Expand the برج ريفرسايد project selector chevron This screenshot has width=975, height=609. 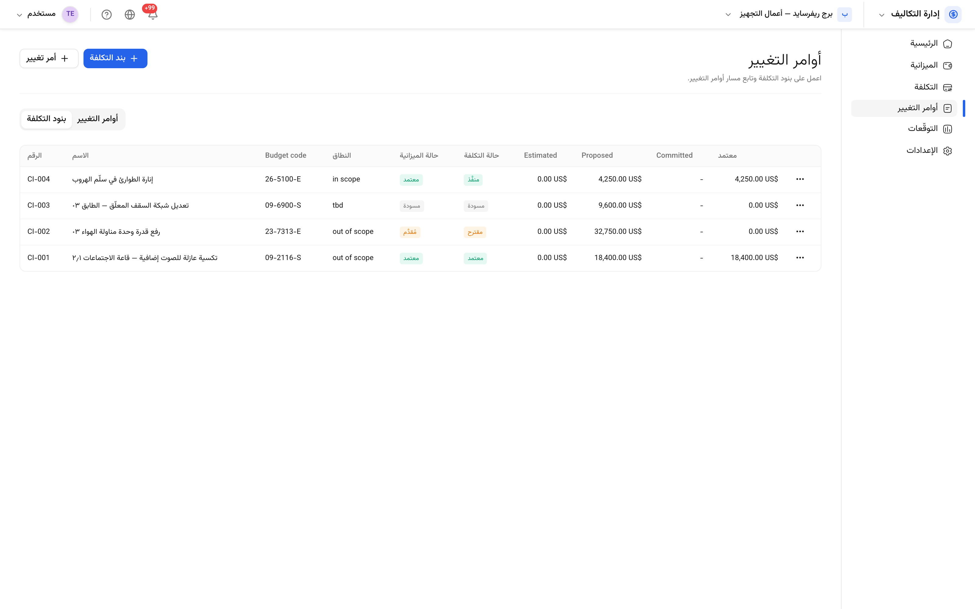click(x=728, y=15)
